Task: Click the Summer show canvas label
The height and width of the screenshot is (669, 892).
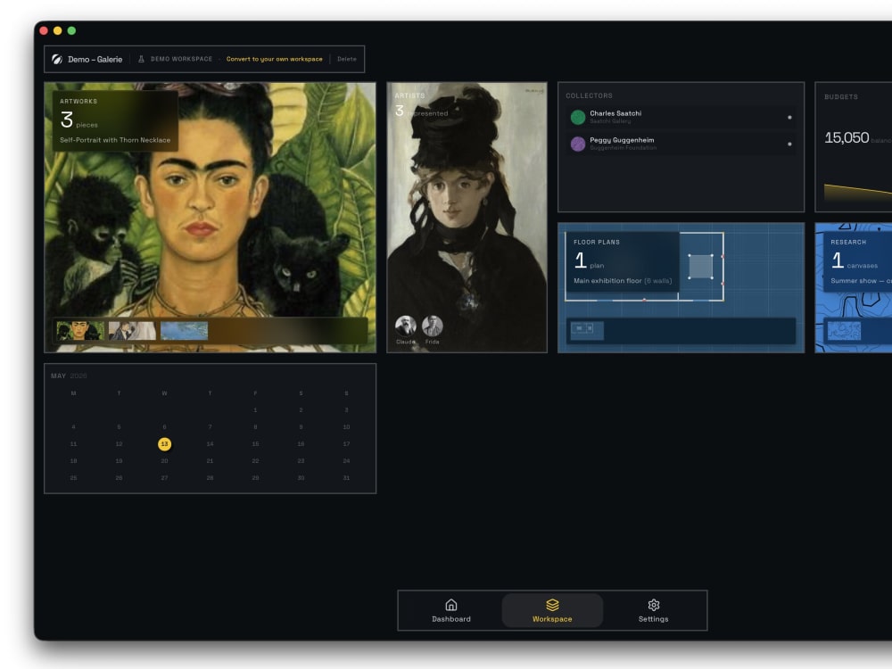Action: pyautogui.click(x=861, y=280)
